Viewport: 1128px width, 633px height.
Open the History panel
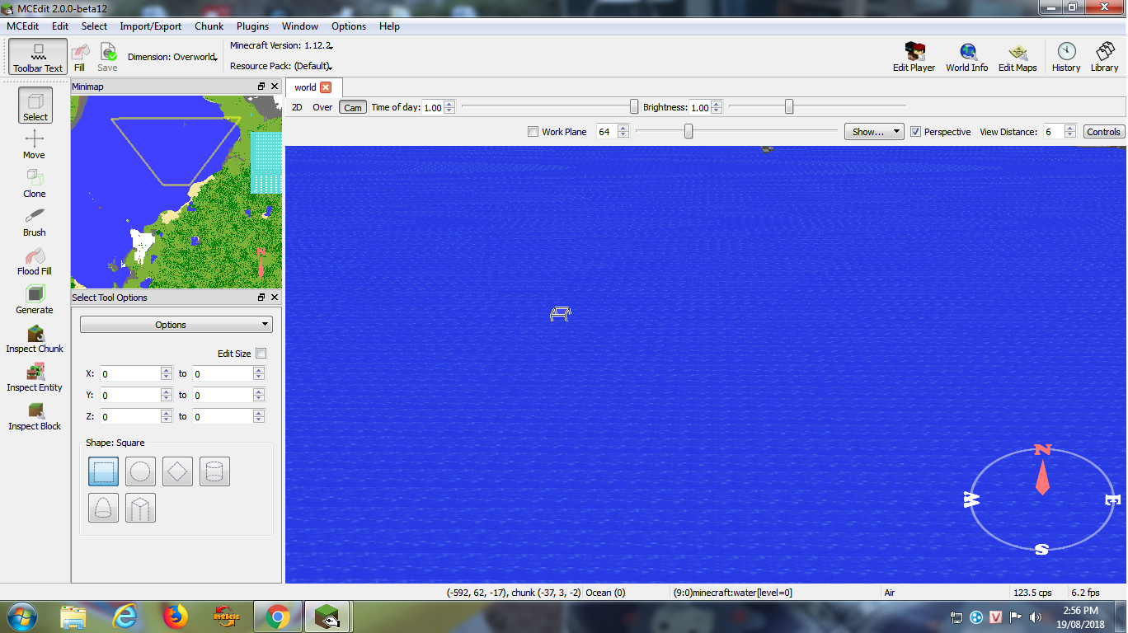pos(1066,57)
